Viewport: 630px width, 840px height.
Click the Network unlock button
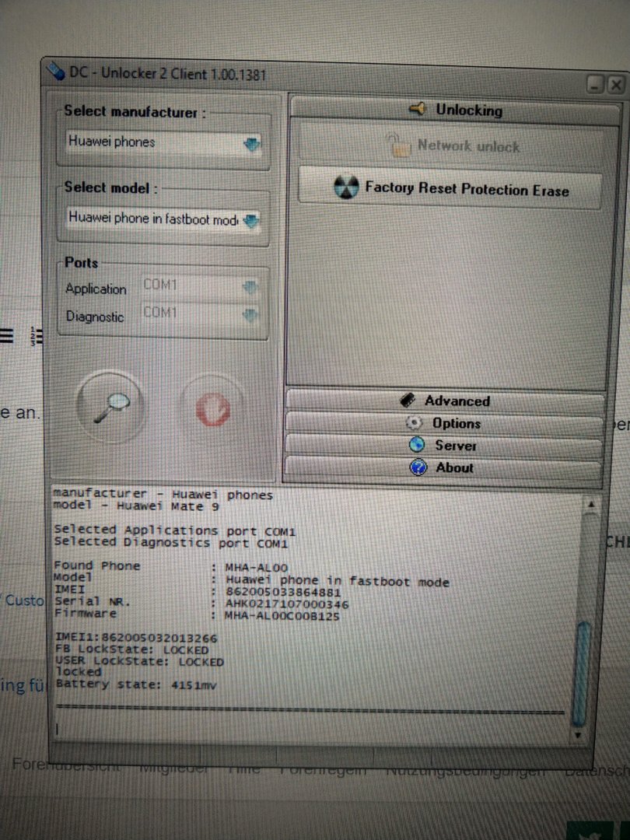(451, 145)
